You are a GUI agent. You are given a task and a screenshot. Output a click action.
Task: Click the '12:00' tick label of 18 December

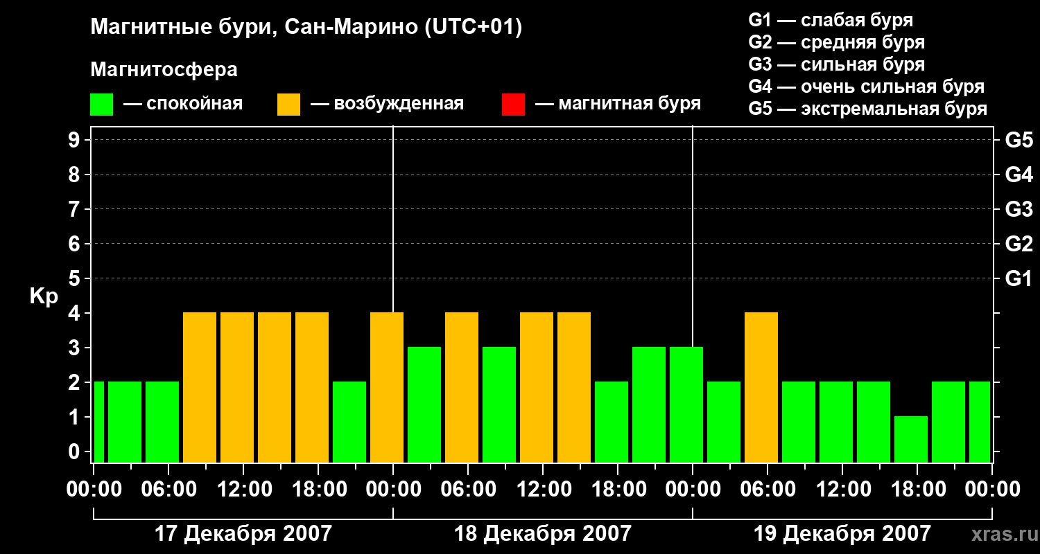[543, 490]
